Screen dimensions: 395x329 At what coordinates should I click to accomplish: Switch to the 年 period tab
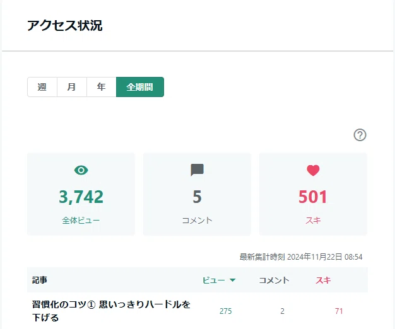(x=101, y=87)
